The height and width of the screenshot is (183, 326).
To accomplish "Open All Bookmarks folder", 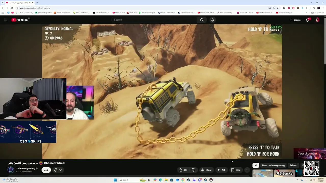I will pyautogui.click(x=318, y=13).
